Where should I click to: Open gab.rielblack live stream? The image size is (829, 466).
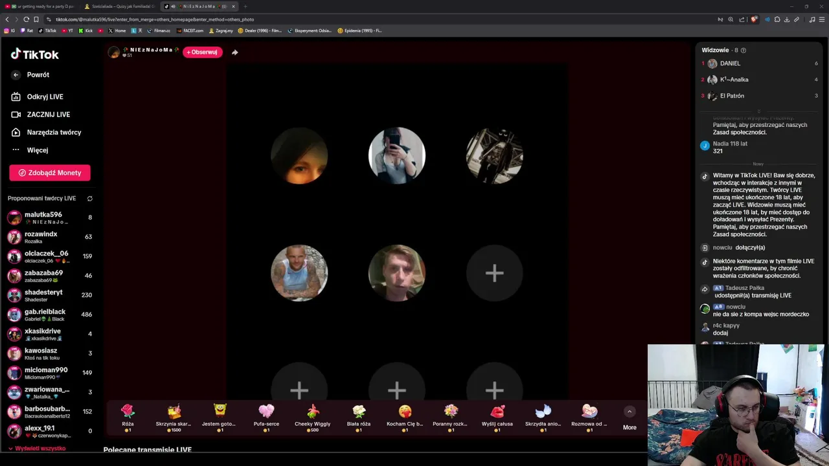pyautogui.click(x=49, y=315)
